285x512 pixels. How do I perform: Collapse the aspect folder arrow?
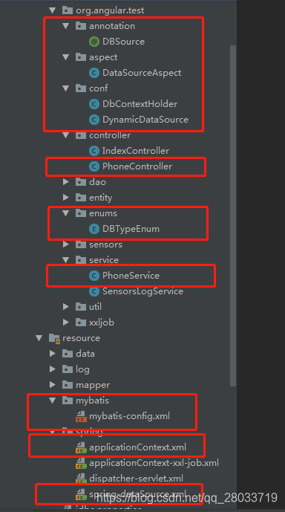[x=66, y=57]
